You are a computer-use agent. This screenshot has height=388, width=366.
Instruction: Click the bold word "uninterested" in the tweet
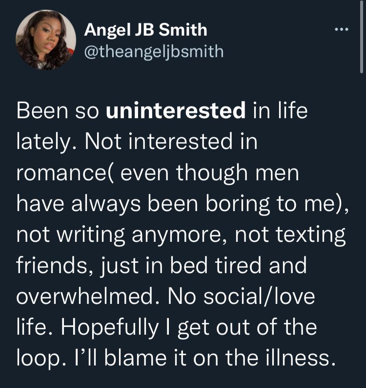coord(176,110)
